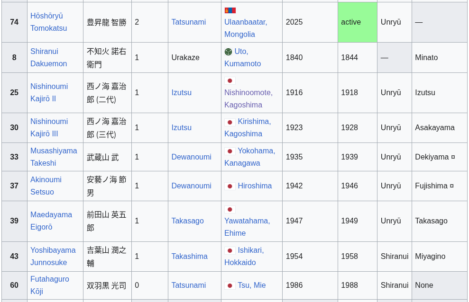Click the Japan flag beside Tsu, Mie
Screen dimensions: 469x302
[x=230, y=285]
